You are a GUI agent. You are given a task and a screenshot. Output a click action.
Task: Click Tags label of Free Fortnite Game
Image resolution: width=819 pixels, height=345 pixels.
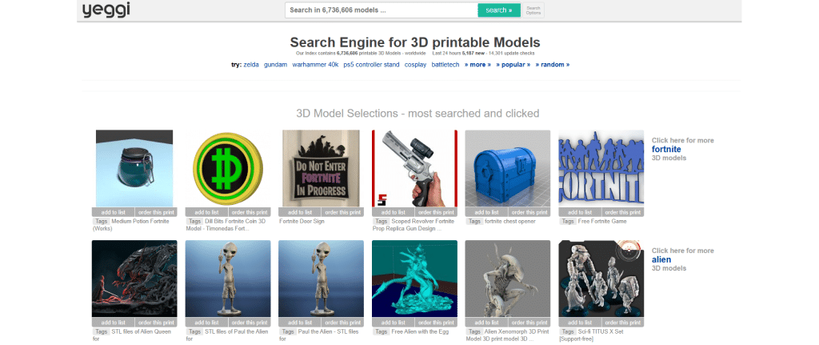(x=568, y=222)
